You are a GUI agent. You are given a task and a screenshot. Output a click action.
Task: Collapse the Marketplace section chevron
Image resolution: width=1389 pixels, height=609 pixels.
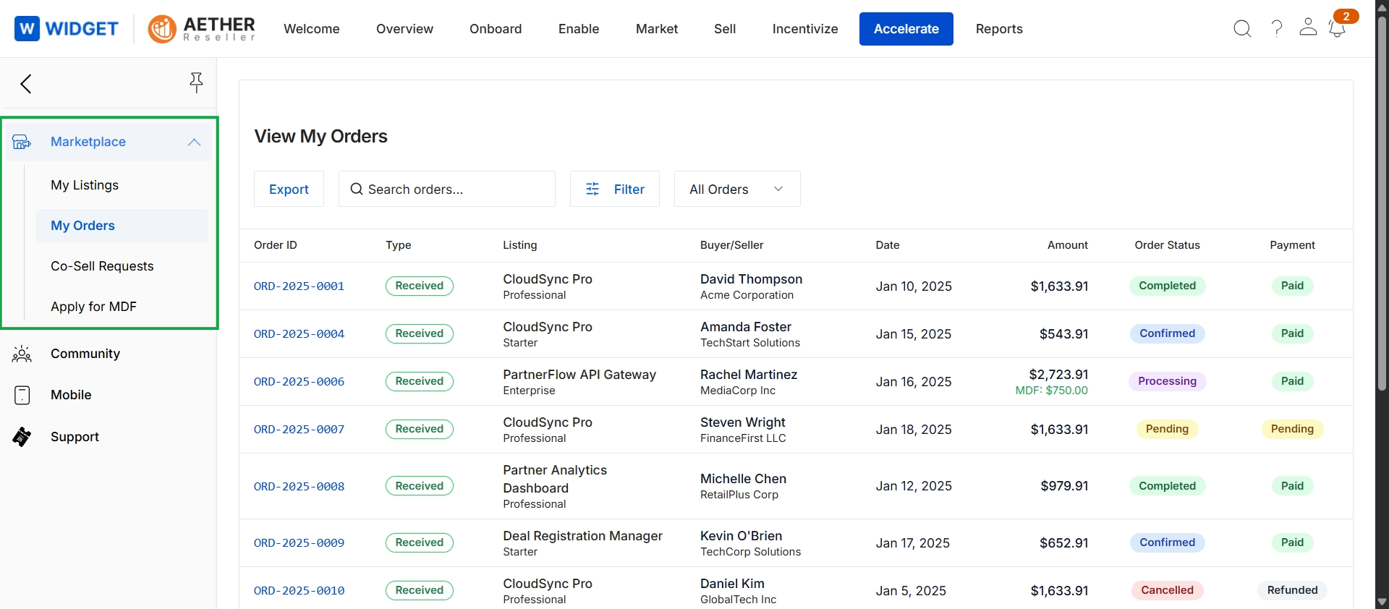point(194,142)
